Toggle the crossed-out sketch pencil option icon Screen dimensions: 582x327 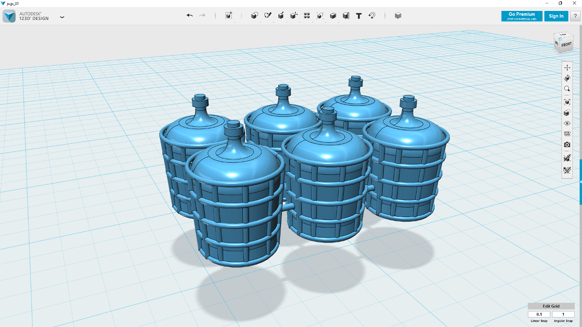pyautogui.click(x=567, y=170)
